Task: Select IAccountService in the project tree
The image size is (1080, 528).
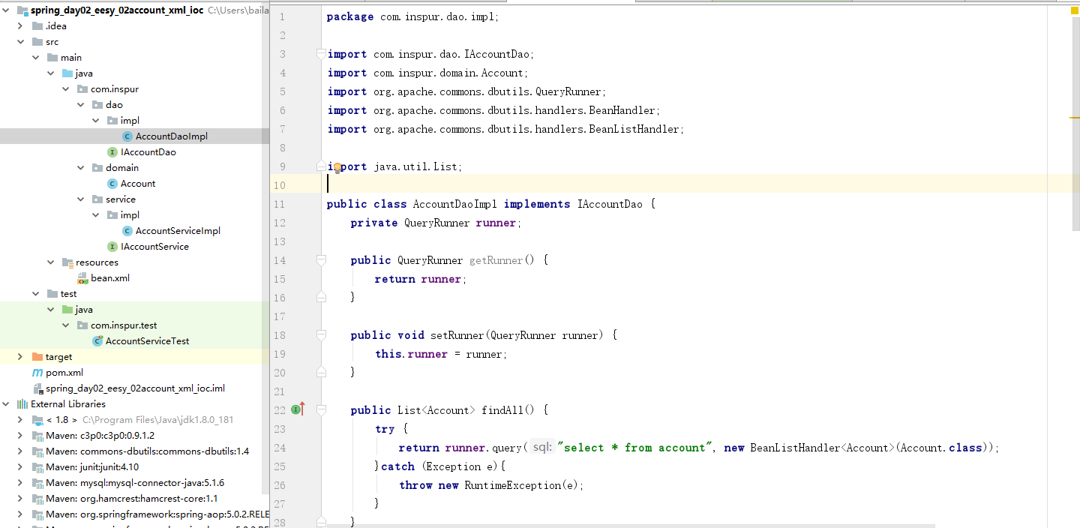Action: [x=154, y=247]
